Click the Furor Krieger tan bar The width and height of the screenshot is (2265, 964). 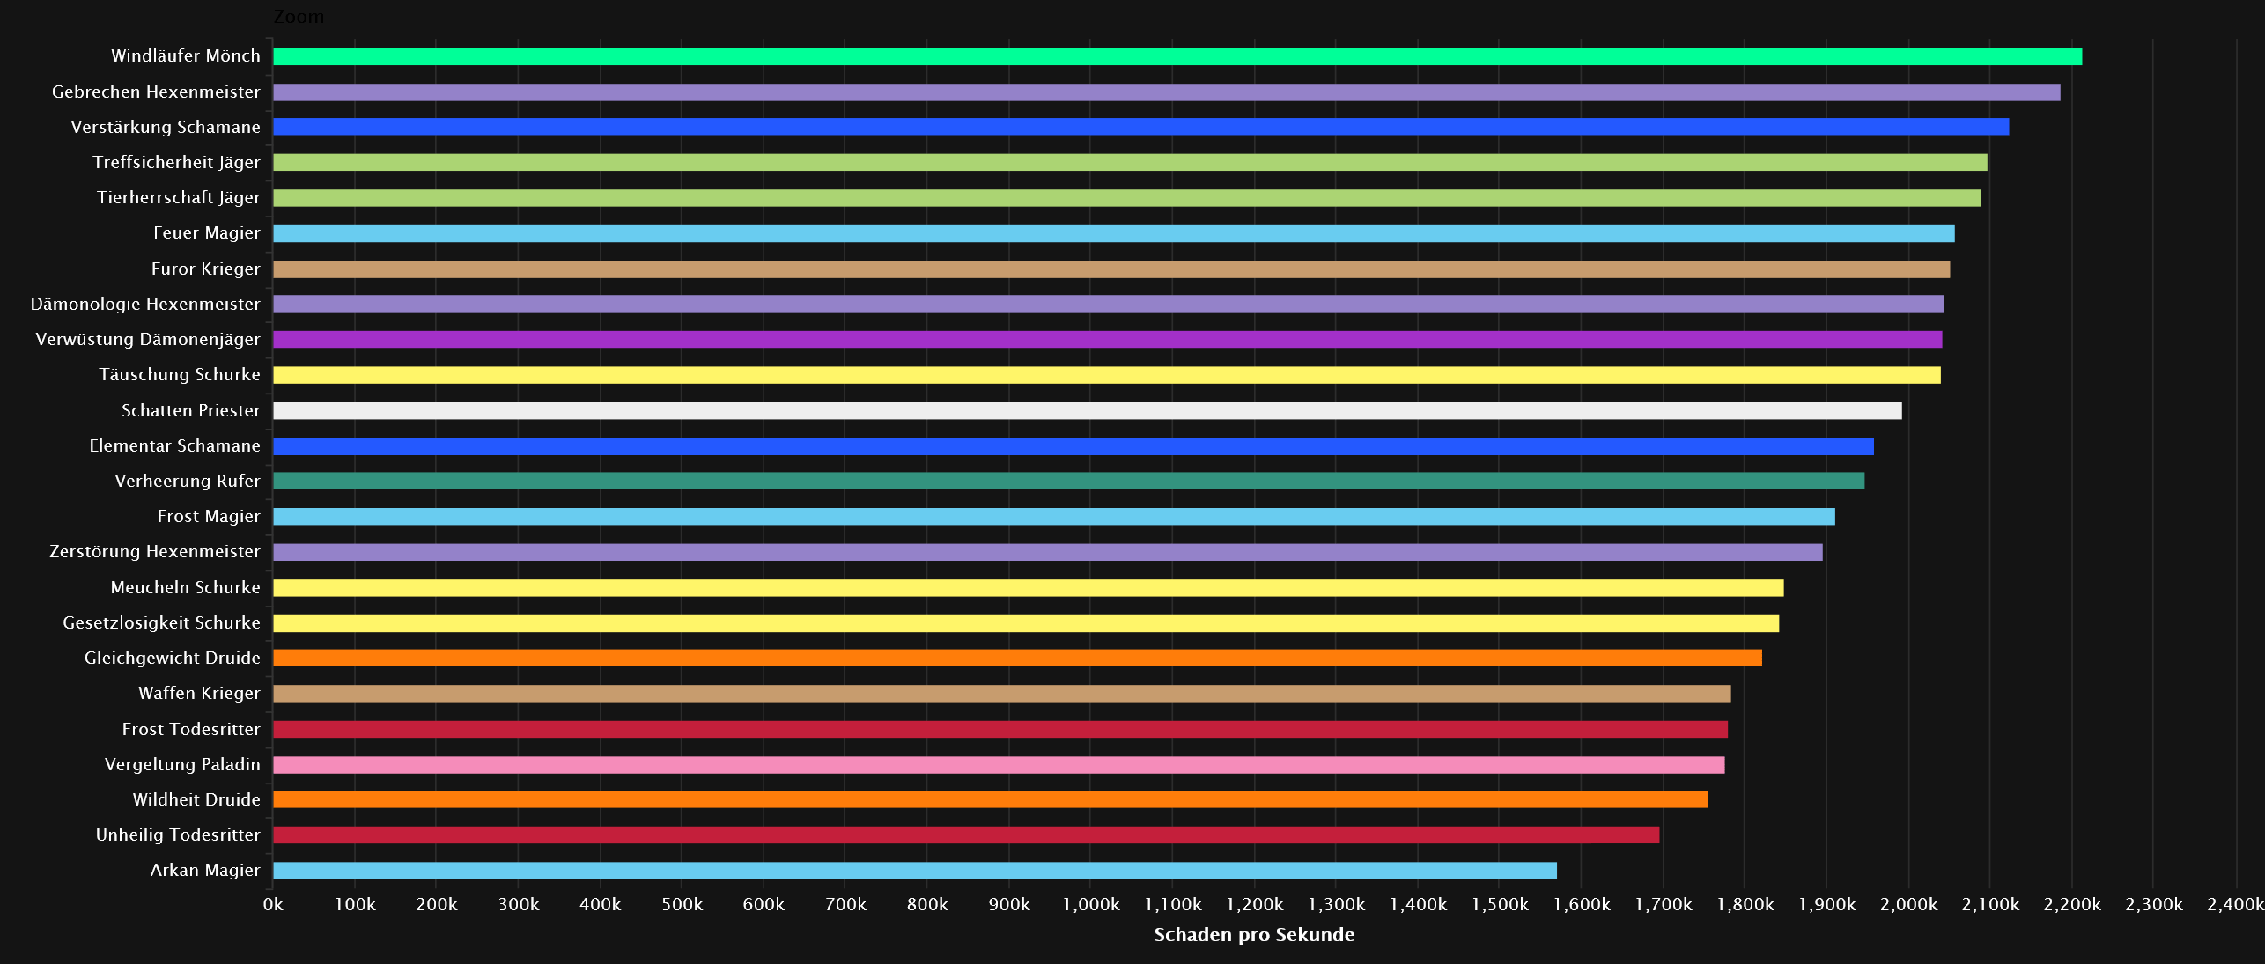tap(1111, 269)
